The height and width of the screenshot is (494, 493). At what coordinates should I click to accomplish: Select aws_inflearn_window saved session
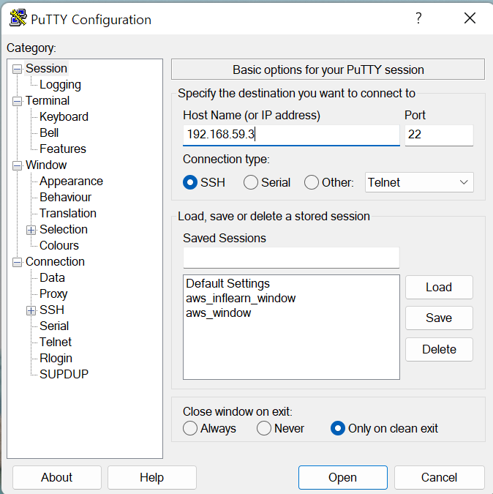point(241,299)
